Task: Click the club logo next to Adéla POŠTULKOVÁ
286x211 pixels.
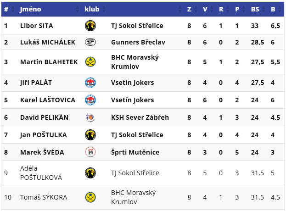Action: (90, 173)
